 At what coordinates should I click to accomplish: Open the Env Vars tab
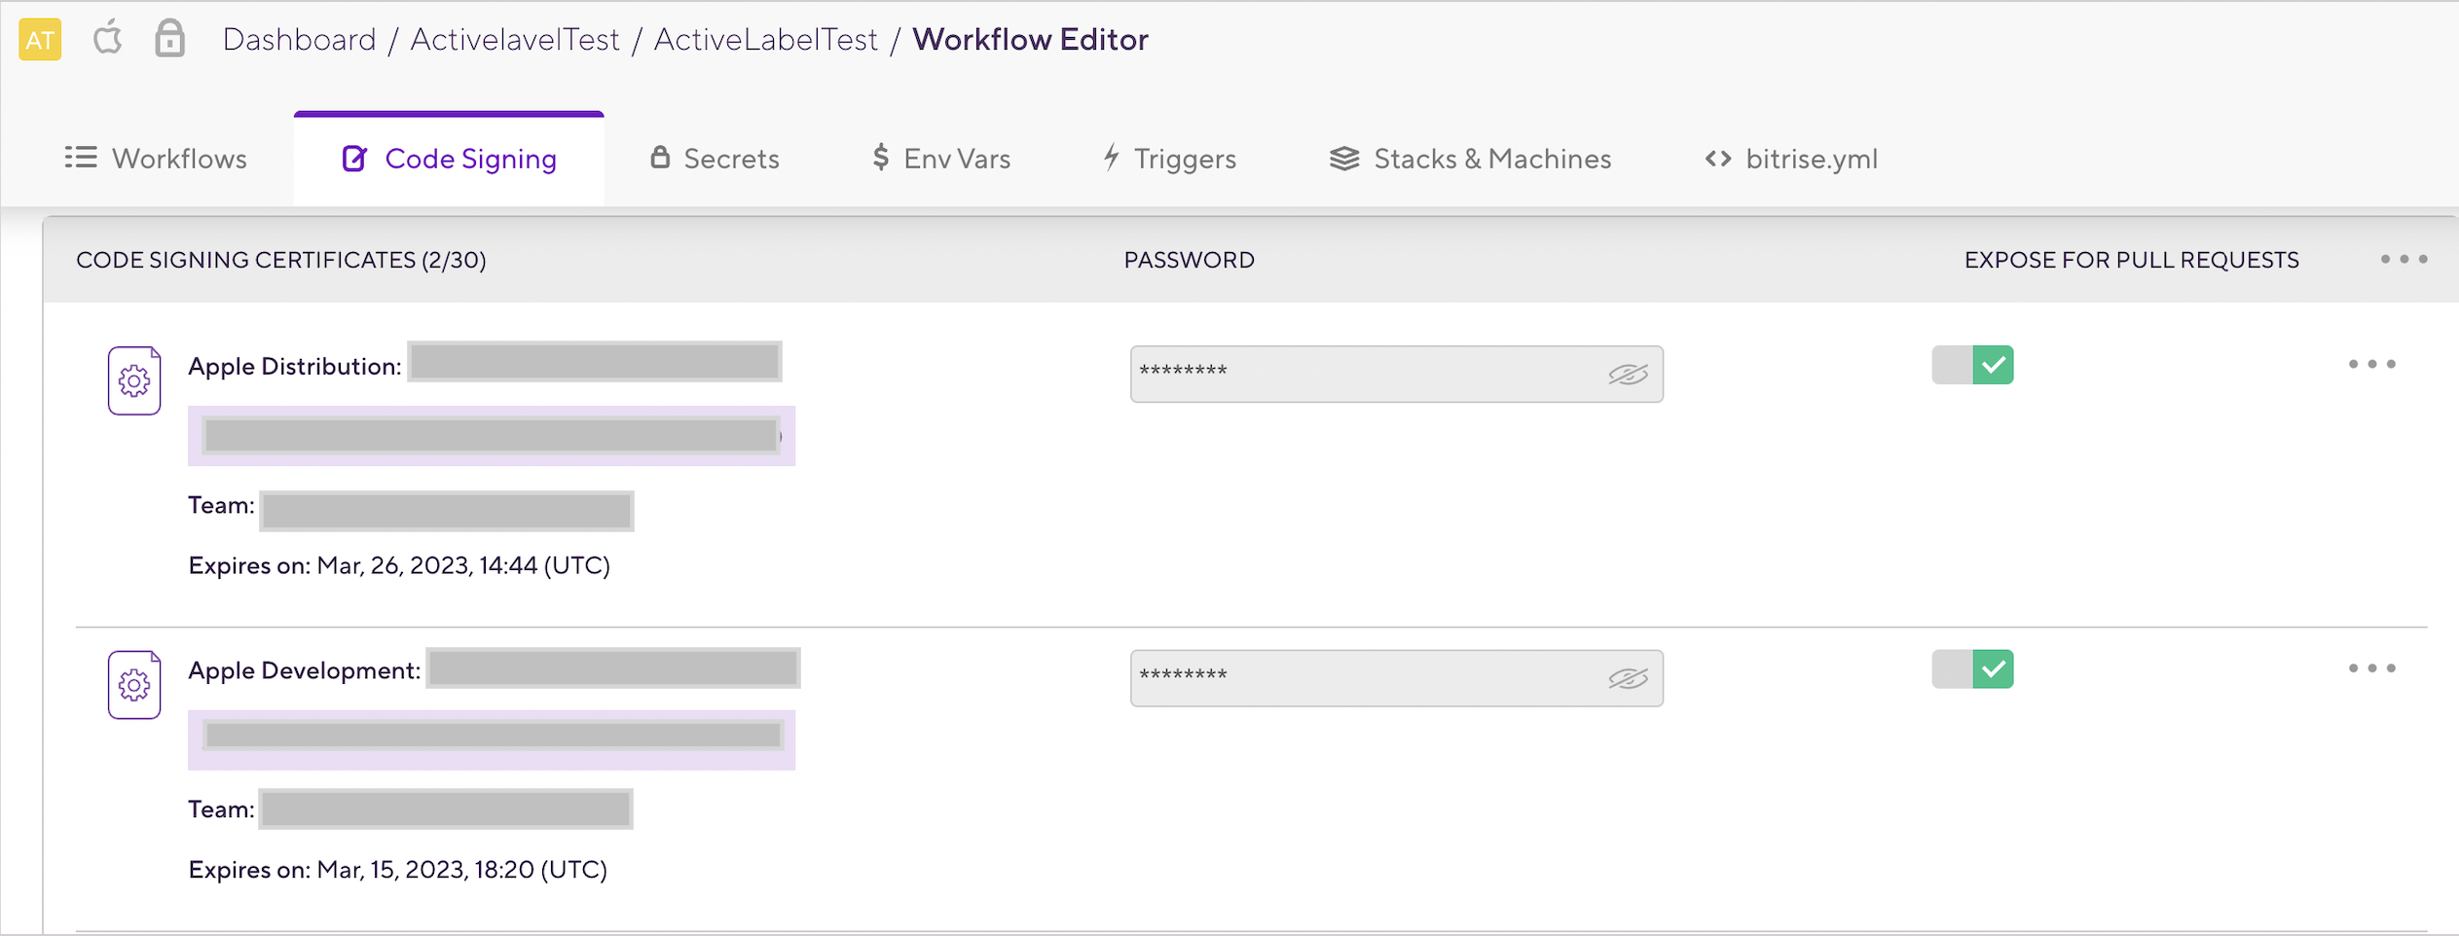(940, 159)
